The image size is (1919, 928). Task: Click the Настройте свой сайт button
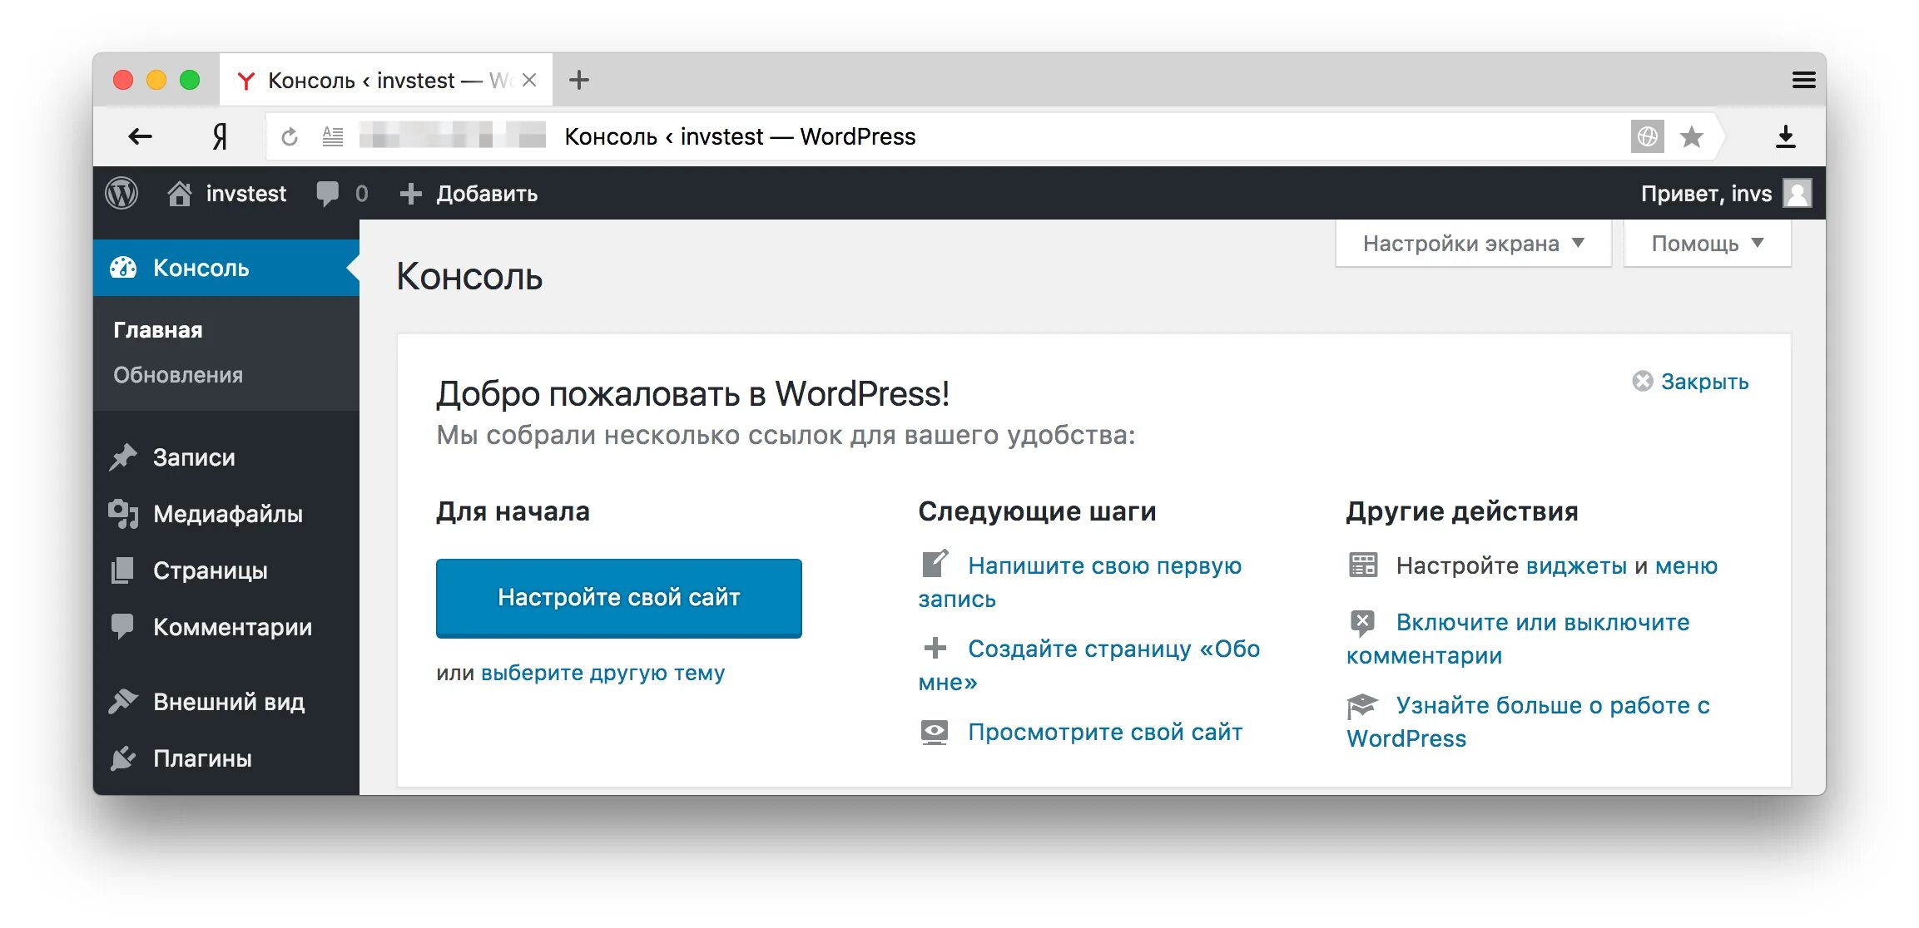[618, 598]
